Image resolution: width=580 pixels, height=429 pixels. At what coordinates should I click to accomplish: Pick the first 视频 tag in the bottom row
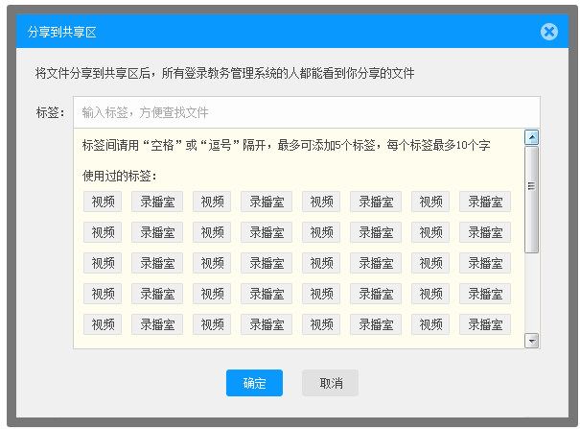point(103,324)
